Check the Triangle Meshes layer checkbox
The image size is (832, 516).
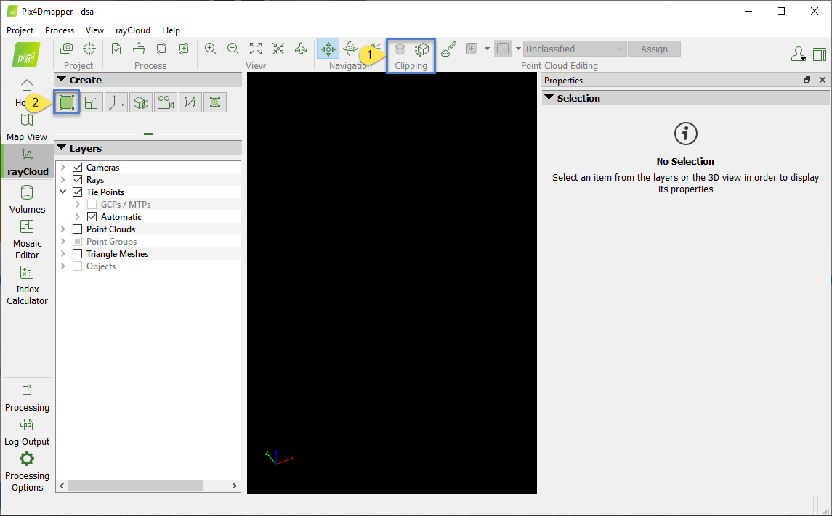pyautogui.click(x=78, y=254)
